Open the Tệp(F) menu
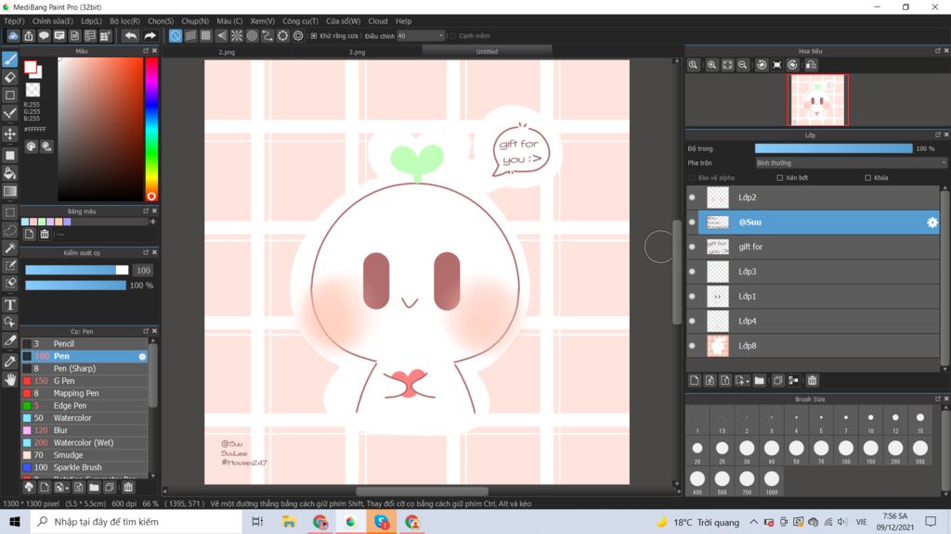 14,21
